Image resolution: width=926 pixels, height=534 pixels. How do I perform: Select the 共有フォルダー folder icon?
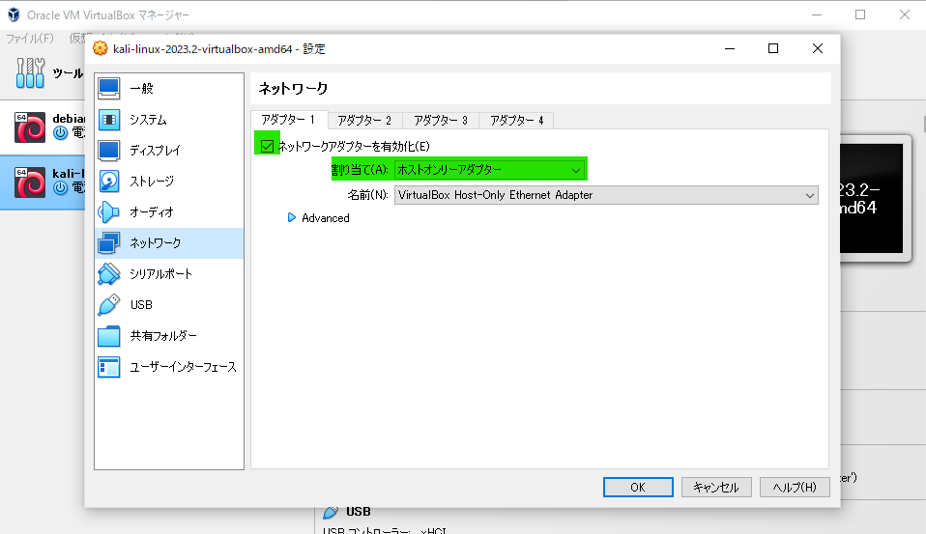coord(108,336)
